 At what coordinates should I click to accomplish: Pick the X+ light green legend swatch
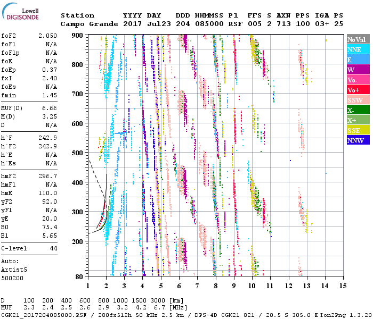point(358,120)
